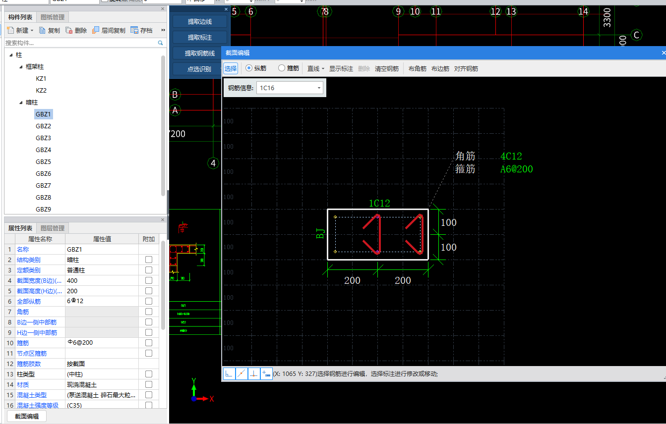The height and width of the screenshot is (424, 666).
Task: Check the 附加 box for 柱类型 row
Action: pyautogui.click(x=149, y=374)
